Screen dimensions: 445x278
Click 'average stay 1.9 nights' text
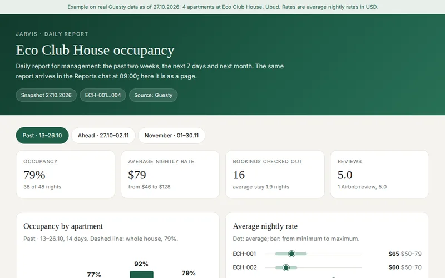261,187
